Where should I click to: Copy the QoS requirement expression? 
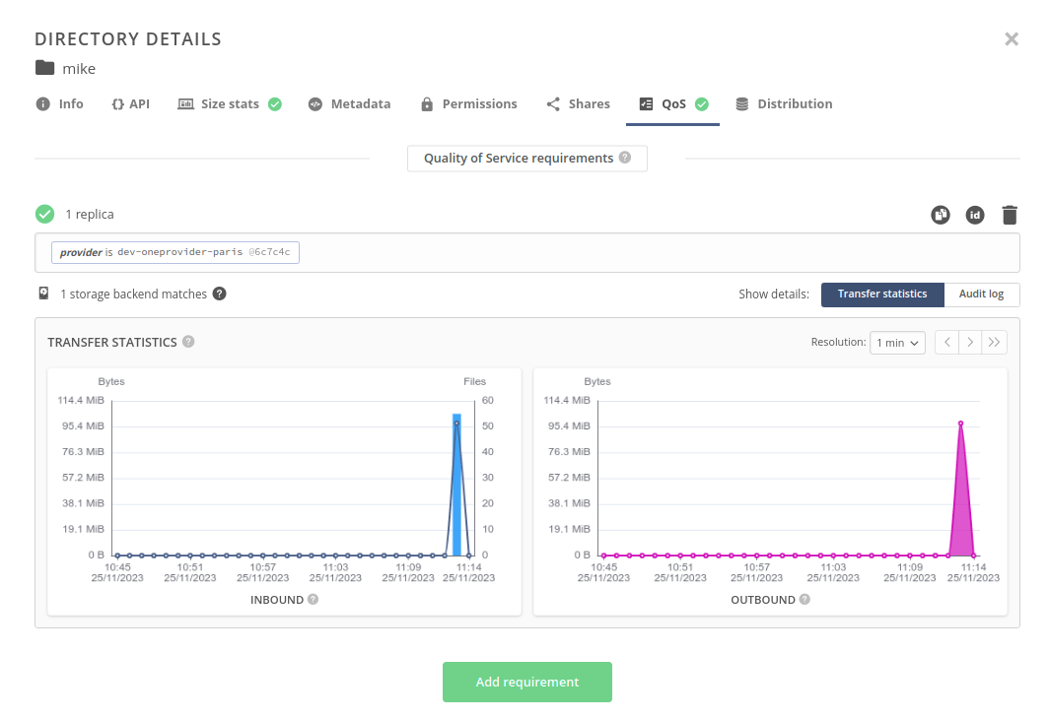tap(941, 215)
